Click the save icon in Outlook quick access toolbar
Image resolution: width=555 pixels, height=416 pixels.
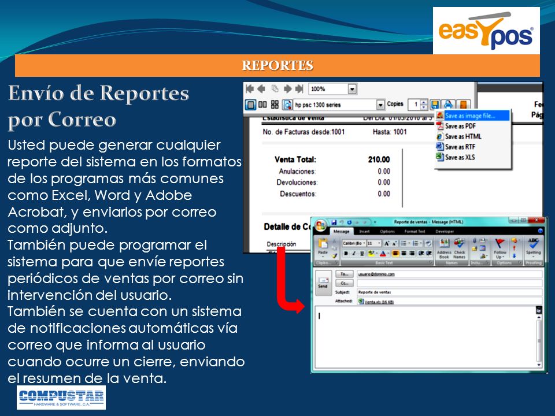pyautogui.click(x=334, y=222)
